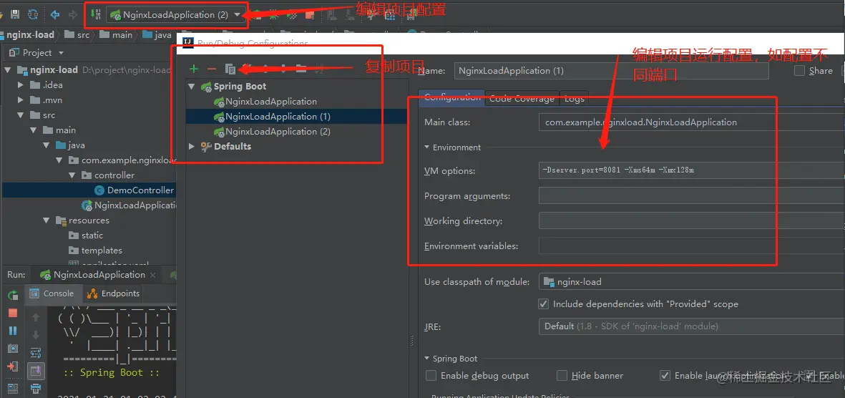Collapse the Spring Boot configurations node
Image resolution: width=845 pixels, height=398 pixels.
point(191,87)
